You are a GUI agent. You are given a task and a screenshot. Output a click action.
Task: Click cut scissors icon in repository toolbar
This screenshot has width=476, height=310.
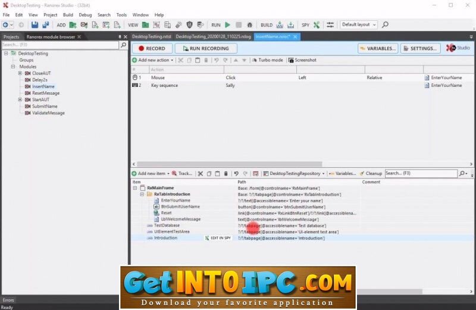(x=201, y=174)
